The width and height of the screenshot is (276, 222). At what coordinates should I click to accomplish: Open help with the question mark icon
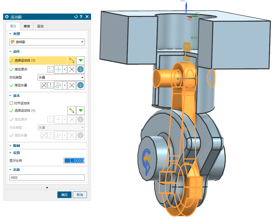[81, 17]
